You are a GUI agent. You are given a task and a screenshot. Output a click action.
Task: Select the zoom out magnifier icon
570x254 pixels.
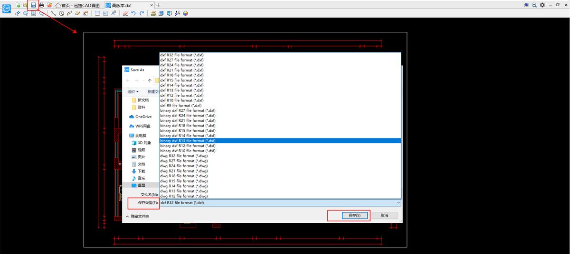pyautogui.click(x=41, y=13)
